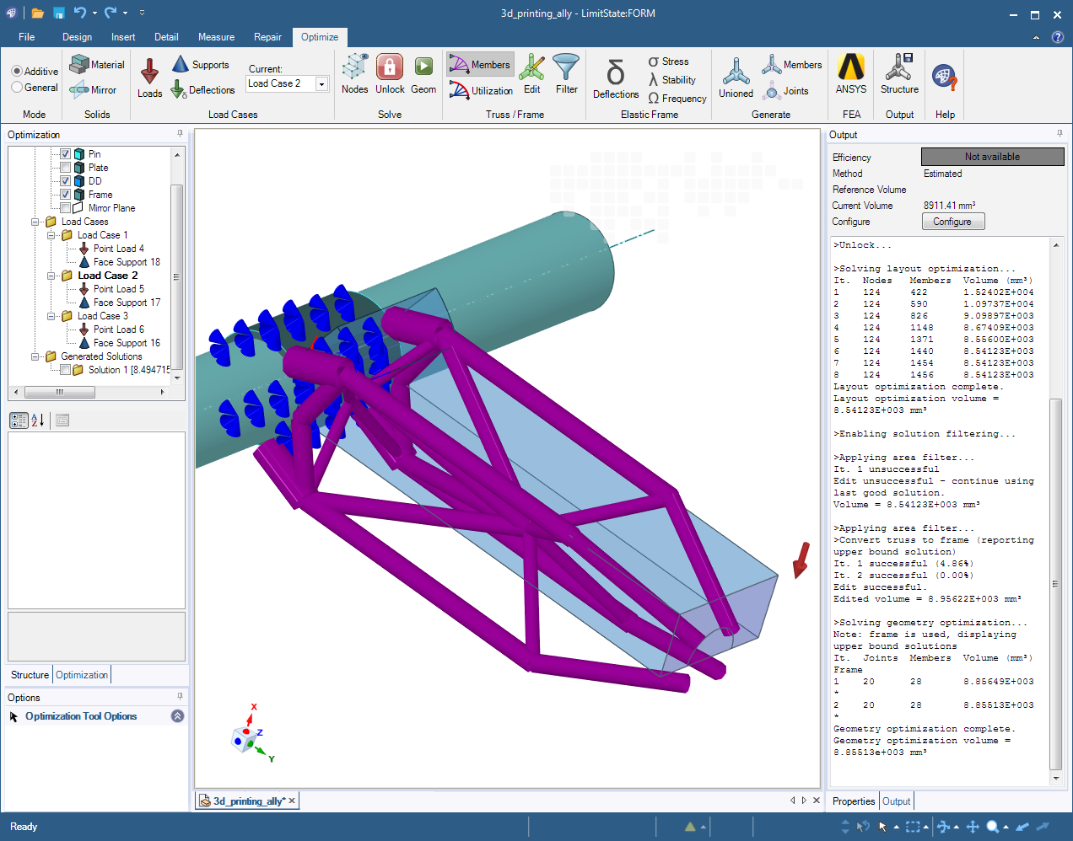Click the Undo arrow icon
The height and width of the screenshot is (841, 1073).
coord(79,13)
